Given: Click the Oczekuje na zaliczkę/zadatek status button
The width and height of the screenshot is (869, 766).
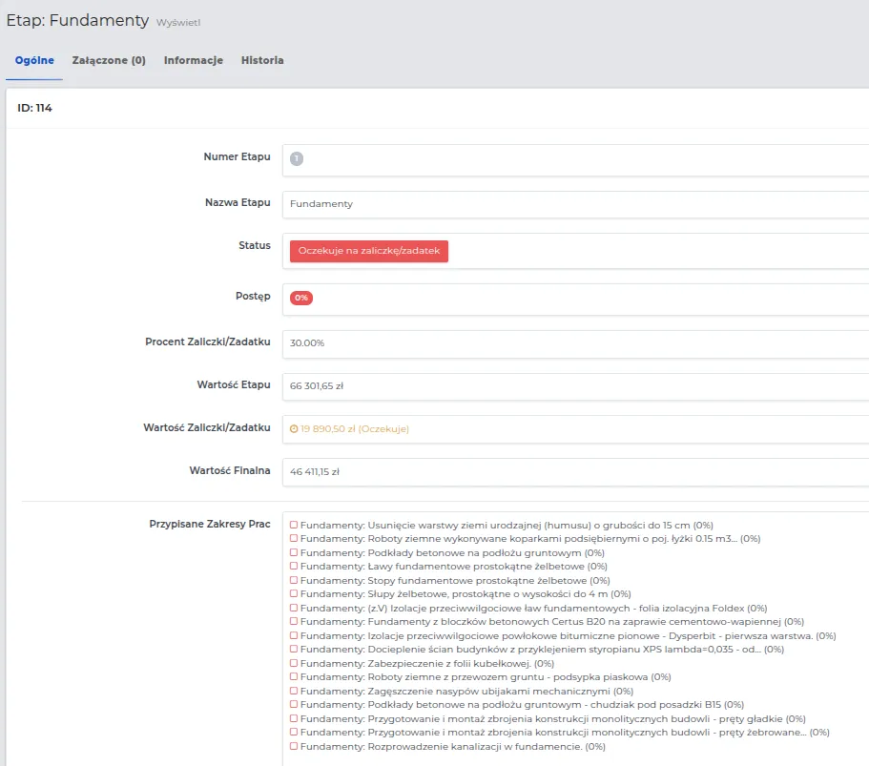Looking at the screenshot, I should pos(369,250).
